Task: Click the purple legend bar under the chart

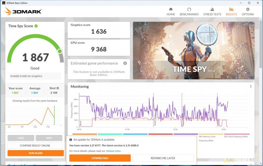Action: (x=186, y=134)
